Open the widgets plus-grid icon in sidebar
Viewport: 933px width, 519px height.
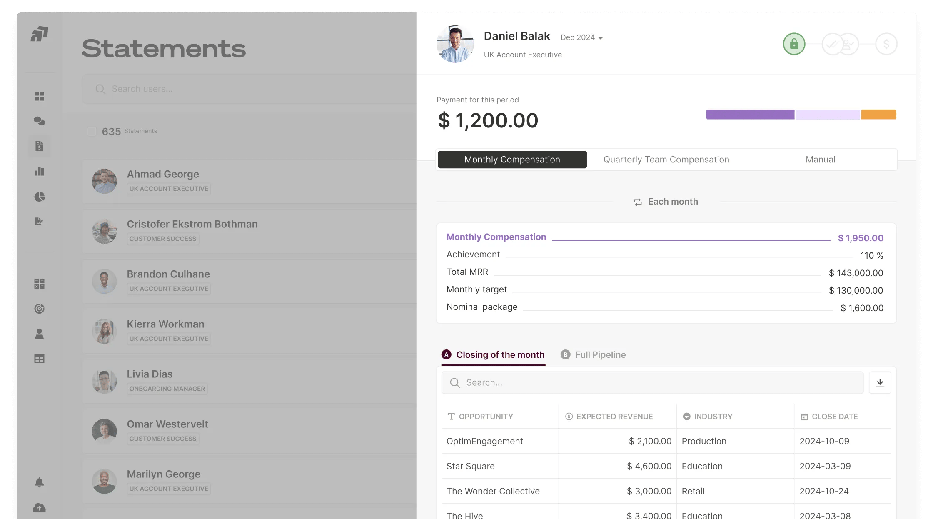(x=39, y=284)
